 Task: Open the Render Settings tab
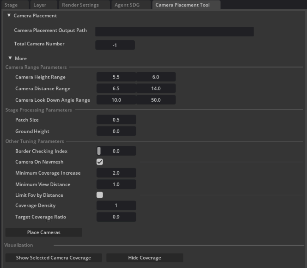pyautogui.click(x=80, y=5)
